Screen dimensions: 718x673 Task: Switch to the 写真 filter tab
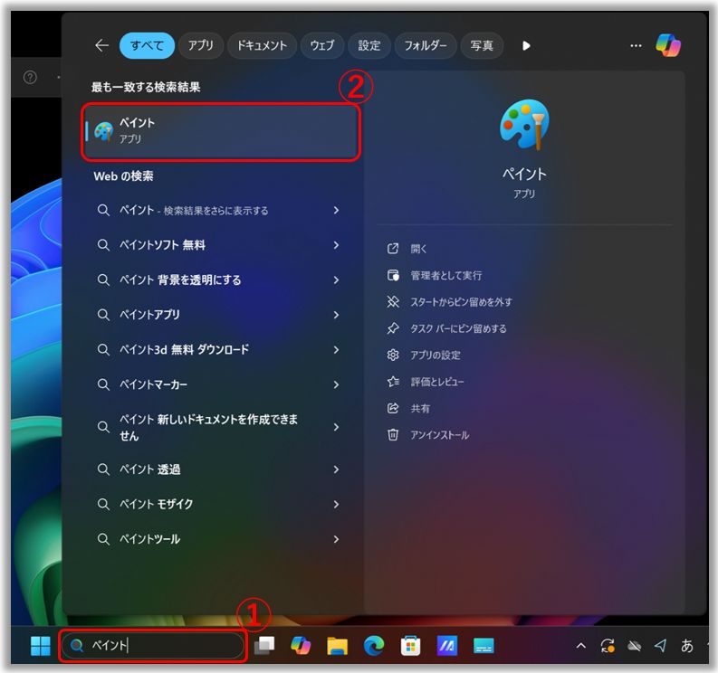(x=482, y=46)
